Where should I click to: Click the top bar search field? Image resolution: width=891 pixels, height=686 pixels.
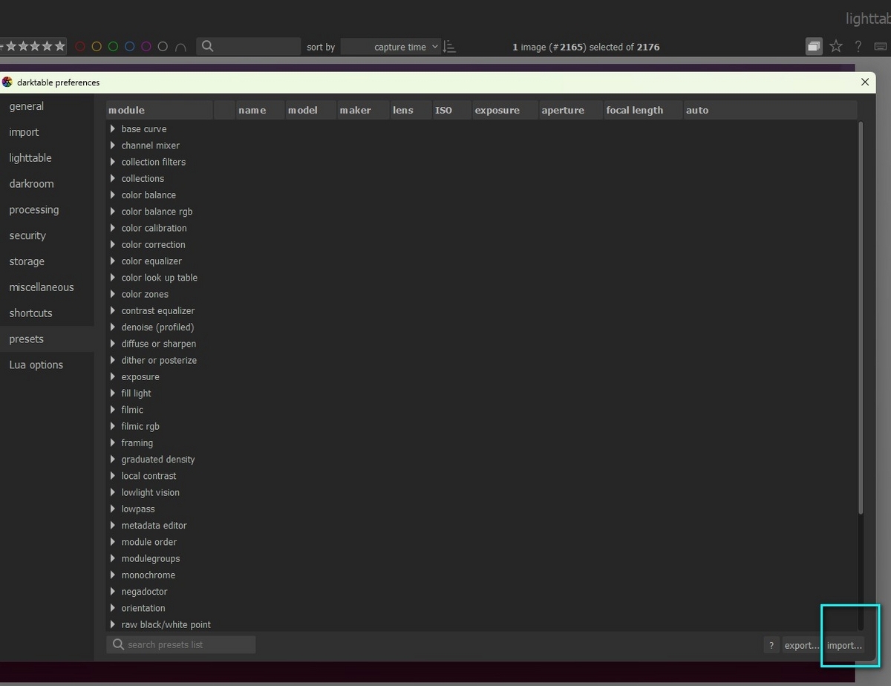click(x=249, y=46)
